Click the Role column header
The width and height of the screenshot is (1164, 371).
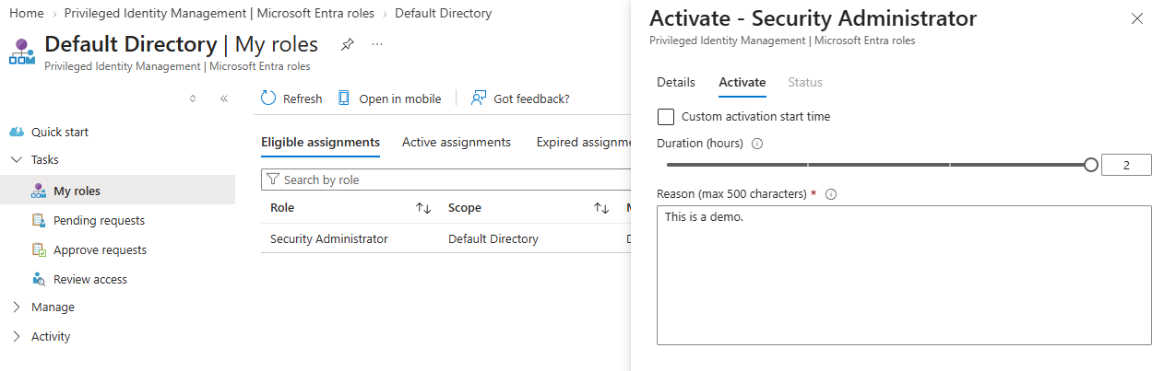tap(282, 208)
